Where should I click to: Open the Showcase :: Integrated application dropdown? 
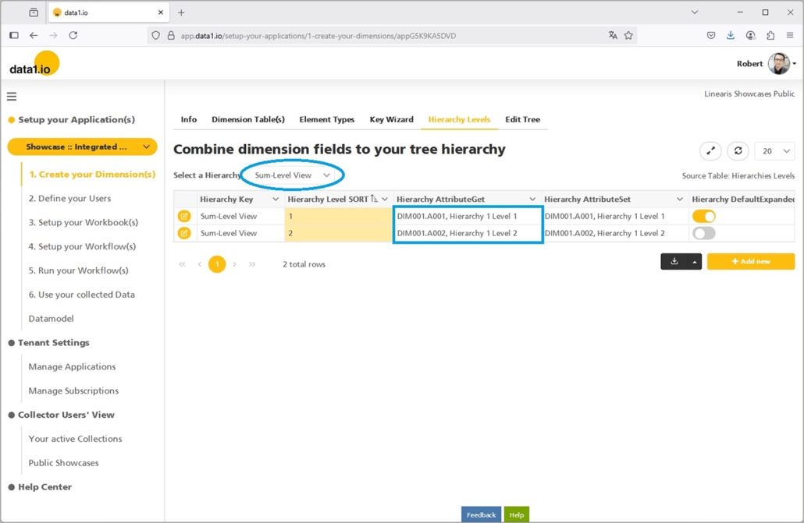coord(82,147)
